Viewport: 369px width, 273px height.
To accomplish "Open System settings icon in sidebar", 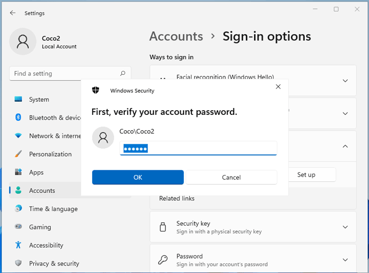I will [x=18, y=99].
